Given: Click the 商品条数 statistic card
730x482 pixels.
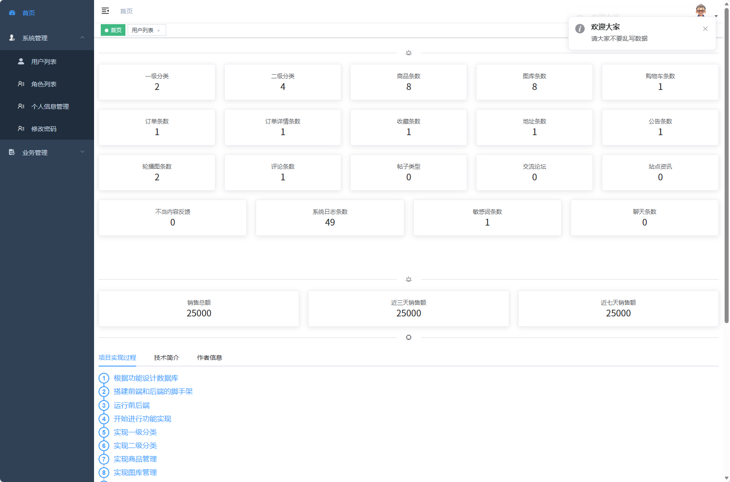Looking at the screenshot, I should pyautogui.click(x=408, y=82).
